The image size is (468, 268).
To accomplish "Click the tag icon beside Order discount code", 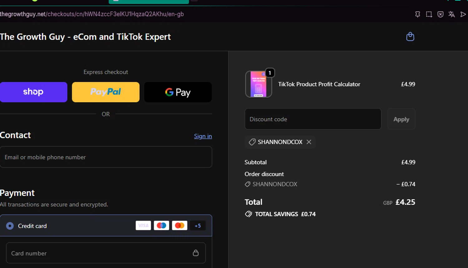I will pyautogui.click(x=248, y=184).
